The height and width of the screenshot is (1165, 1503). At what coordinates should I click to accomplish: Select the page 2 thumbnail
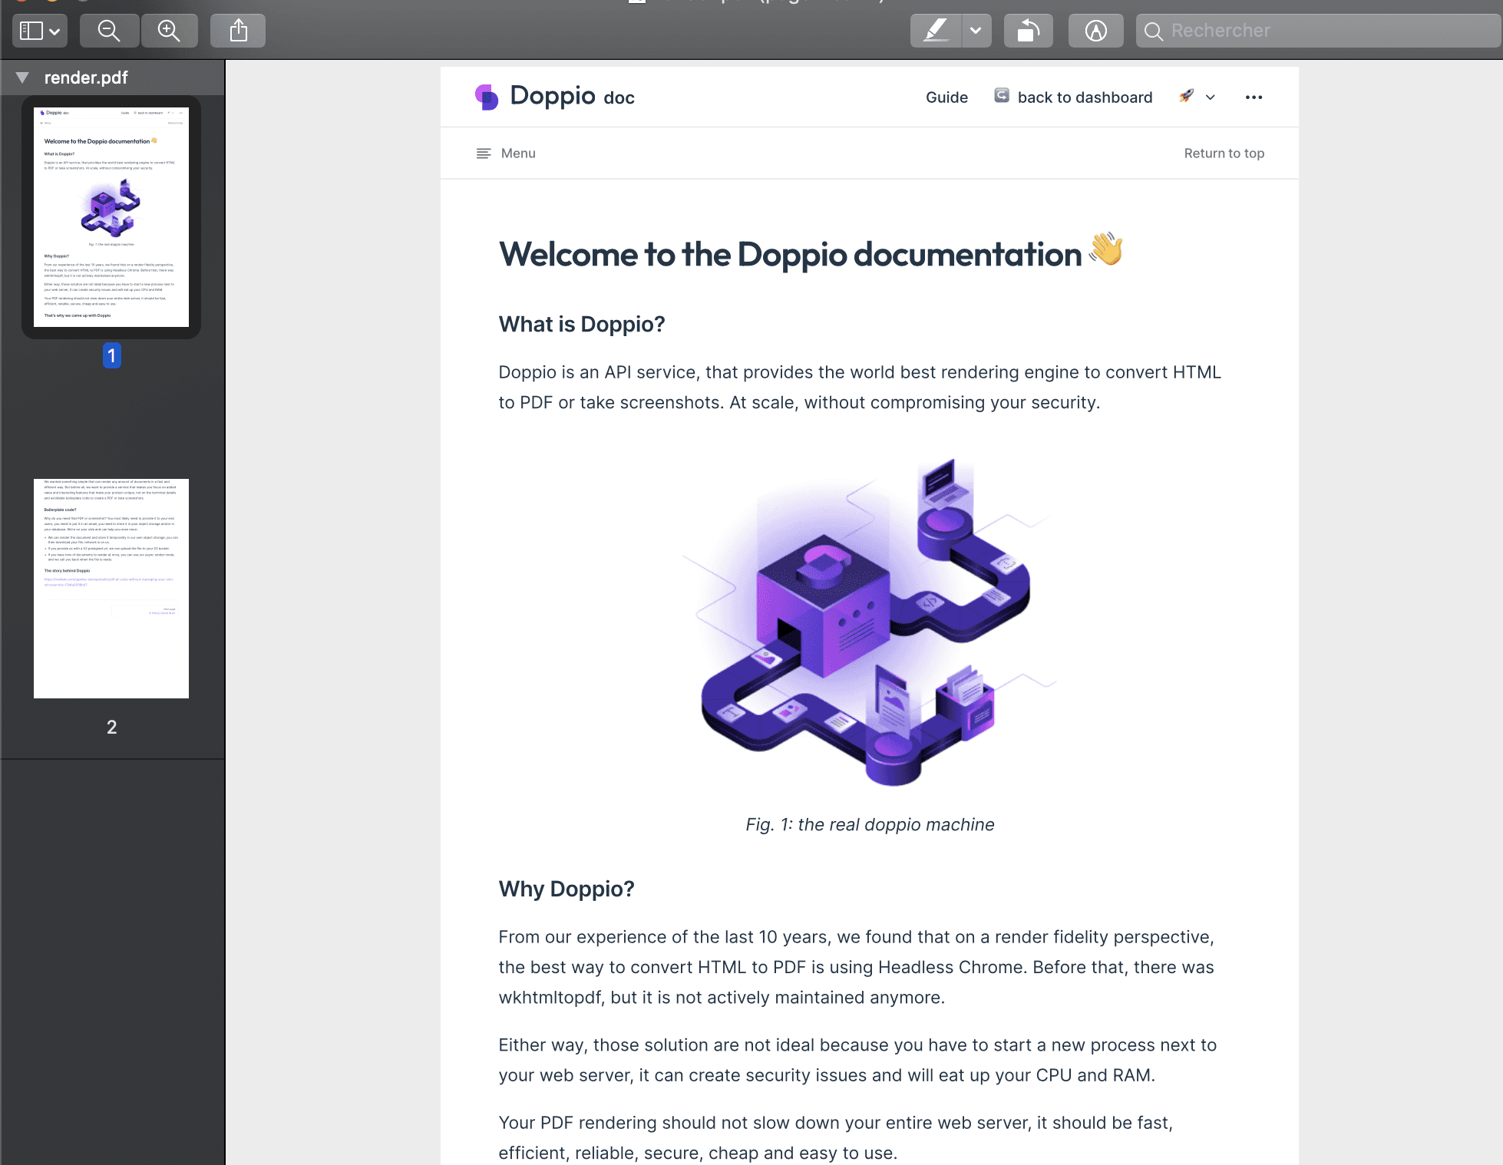point(111,589)
